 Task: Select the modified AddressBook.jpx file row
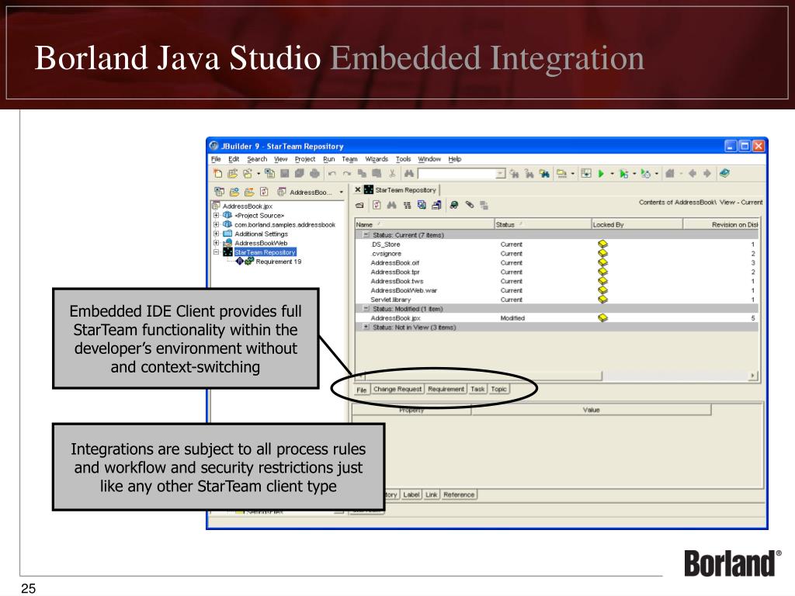(x=557, y=318)
